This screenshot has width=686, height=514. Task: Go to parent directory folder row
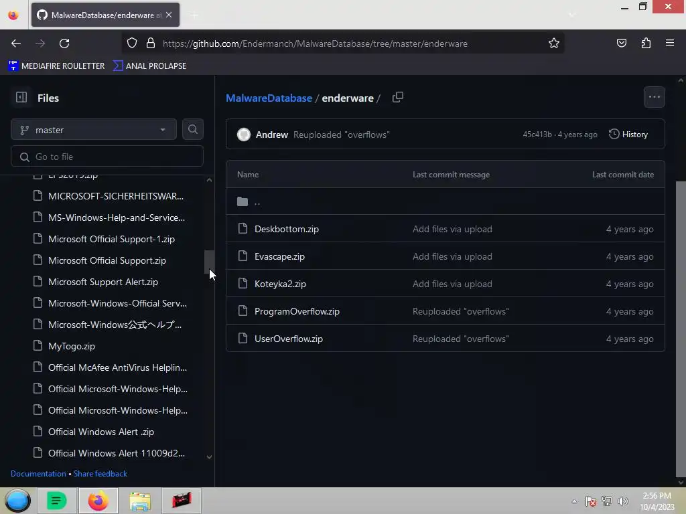point(445,201)
